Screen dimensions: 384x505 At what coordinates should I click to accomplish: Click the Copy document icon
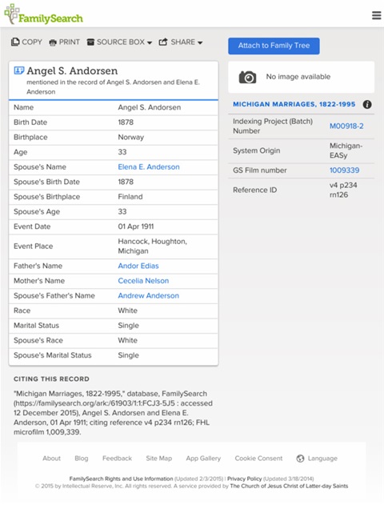(15, 42)
